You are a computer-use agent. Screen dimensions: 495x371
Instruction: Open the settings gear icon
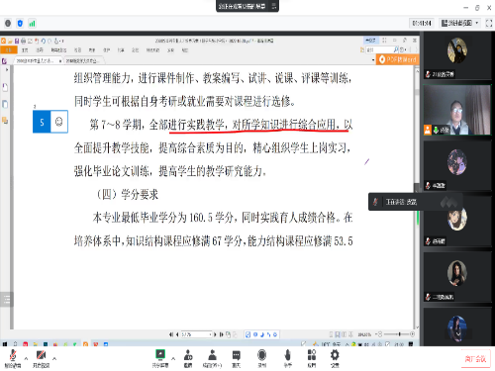pos(335,358)
